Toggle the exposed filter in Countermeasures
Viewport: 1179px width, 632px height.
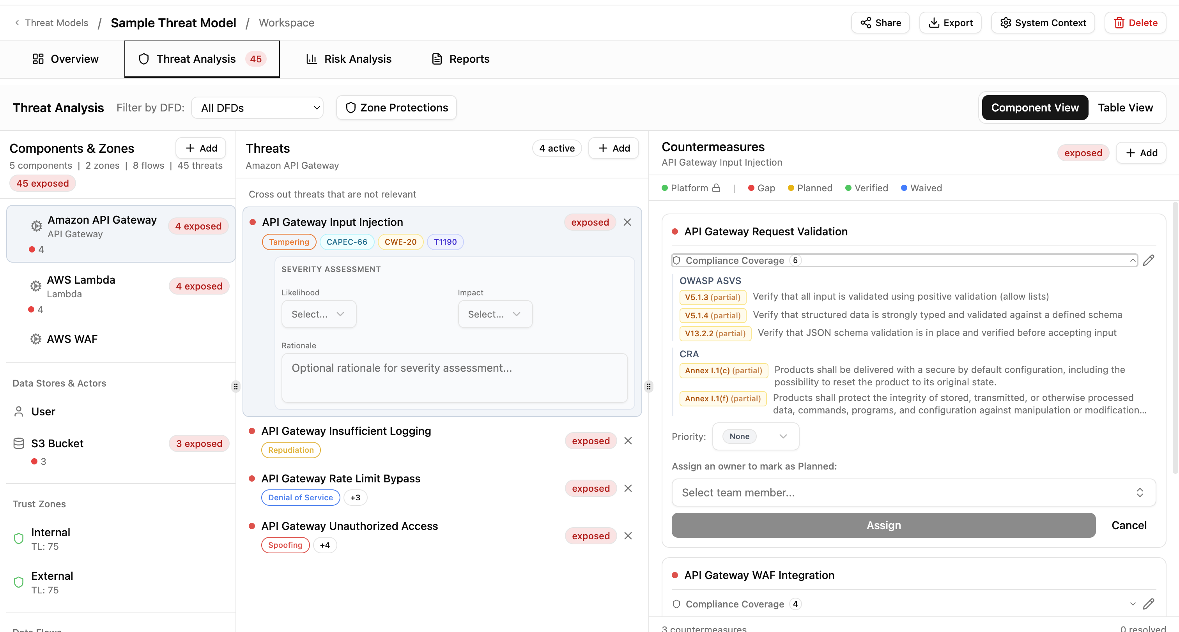[x=1083, y=153]
